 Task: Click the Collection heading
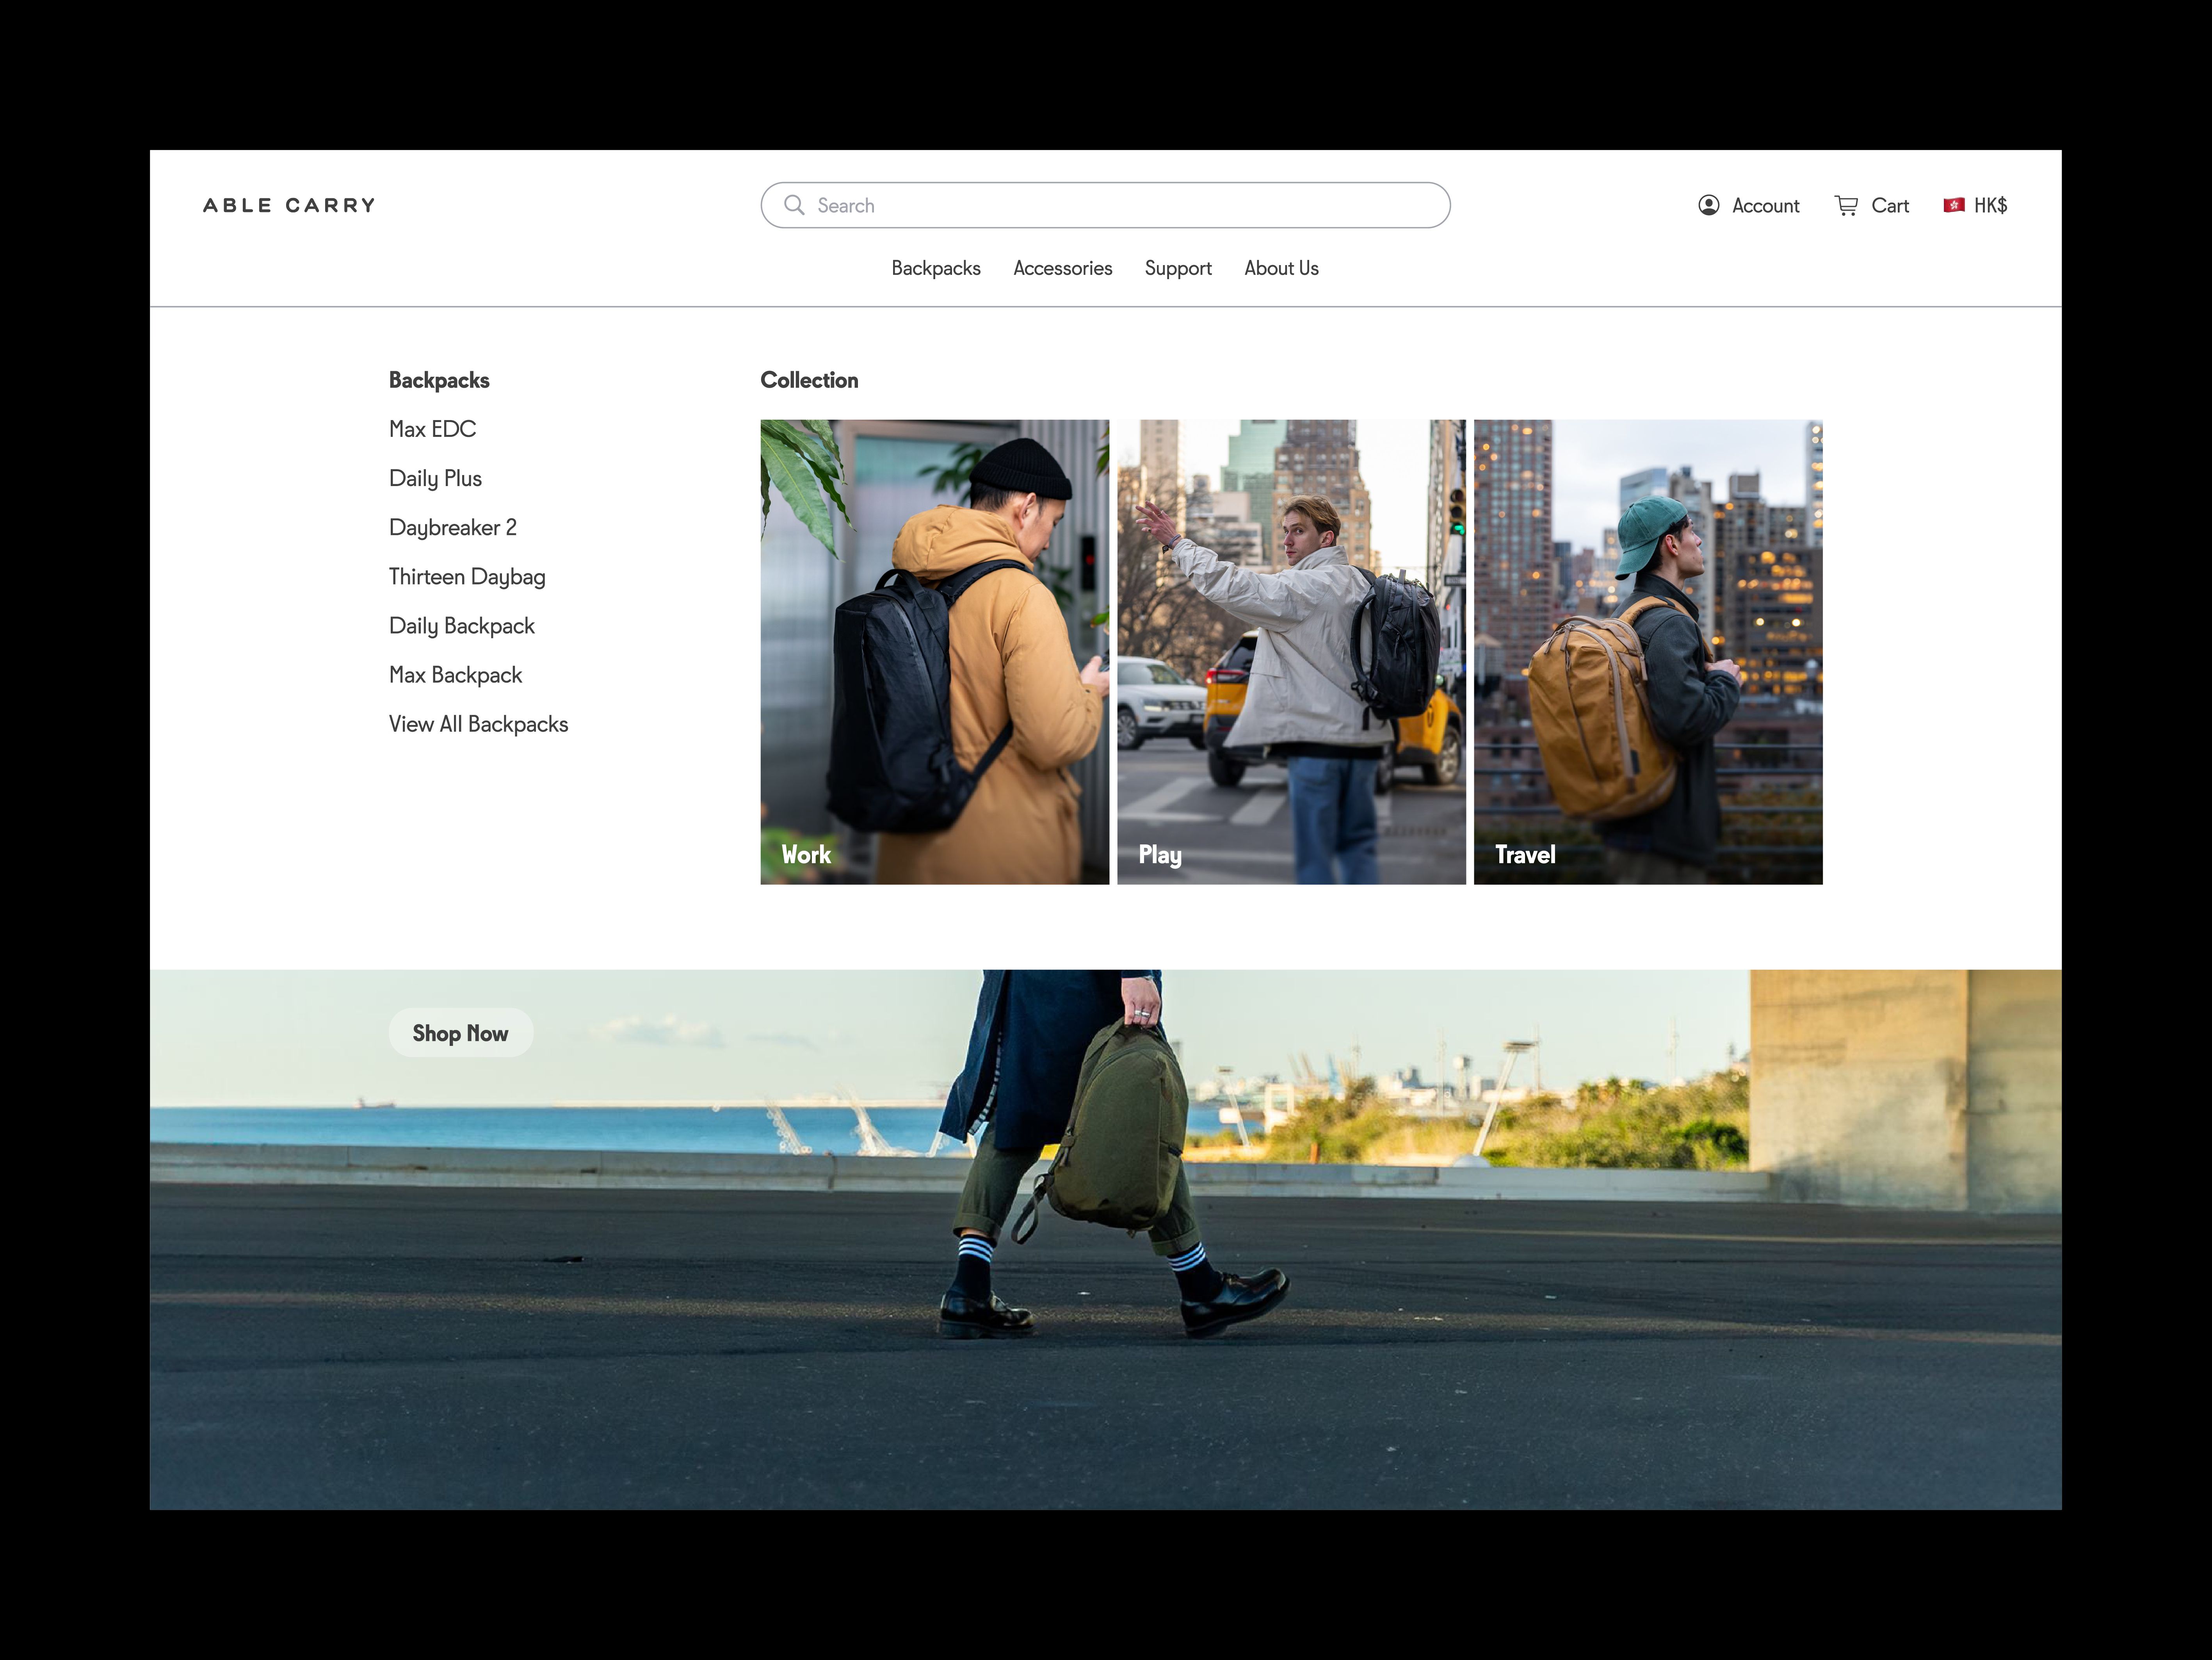point(809,380)
